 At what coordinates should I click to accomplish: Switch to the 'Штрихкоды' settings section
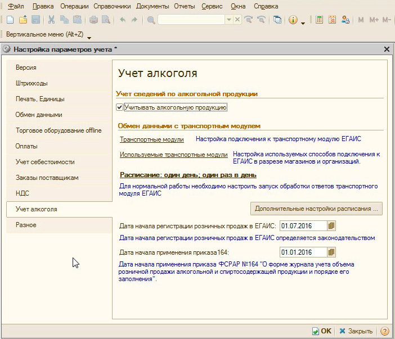pyautogui.click(x=32, y=83)
